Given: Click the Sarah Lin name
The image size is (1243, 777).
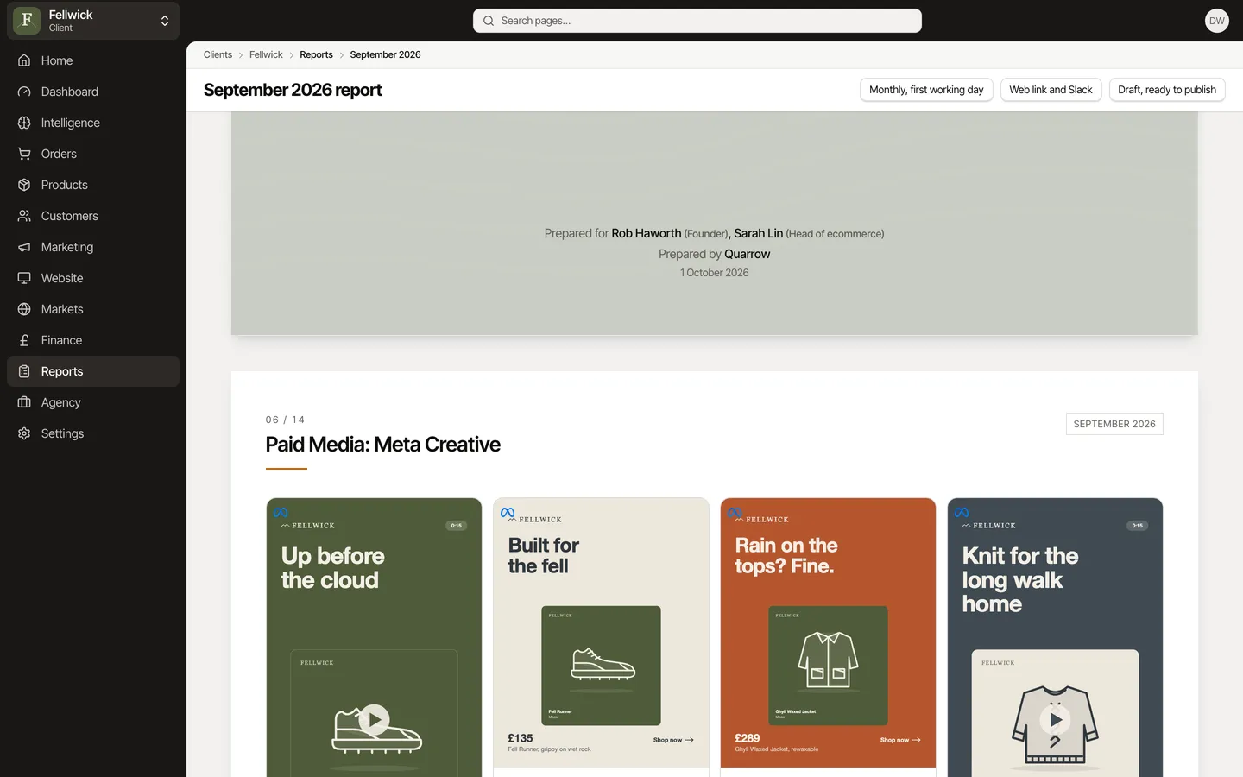Looking at the screenshot, I should tap(758, 233).
